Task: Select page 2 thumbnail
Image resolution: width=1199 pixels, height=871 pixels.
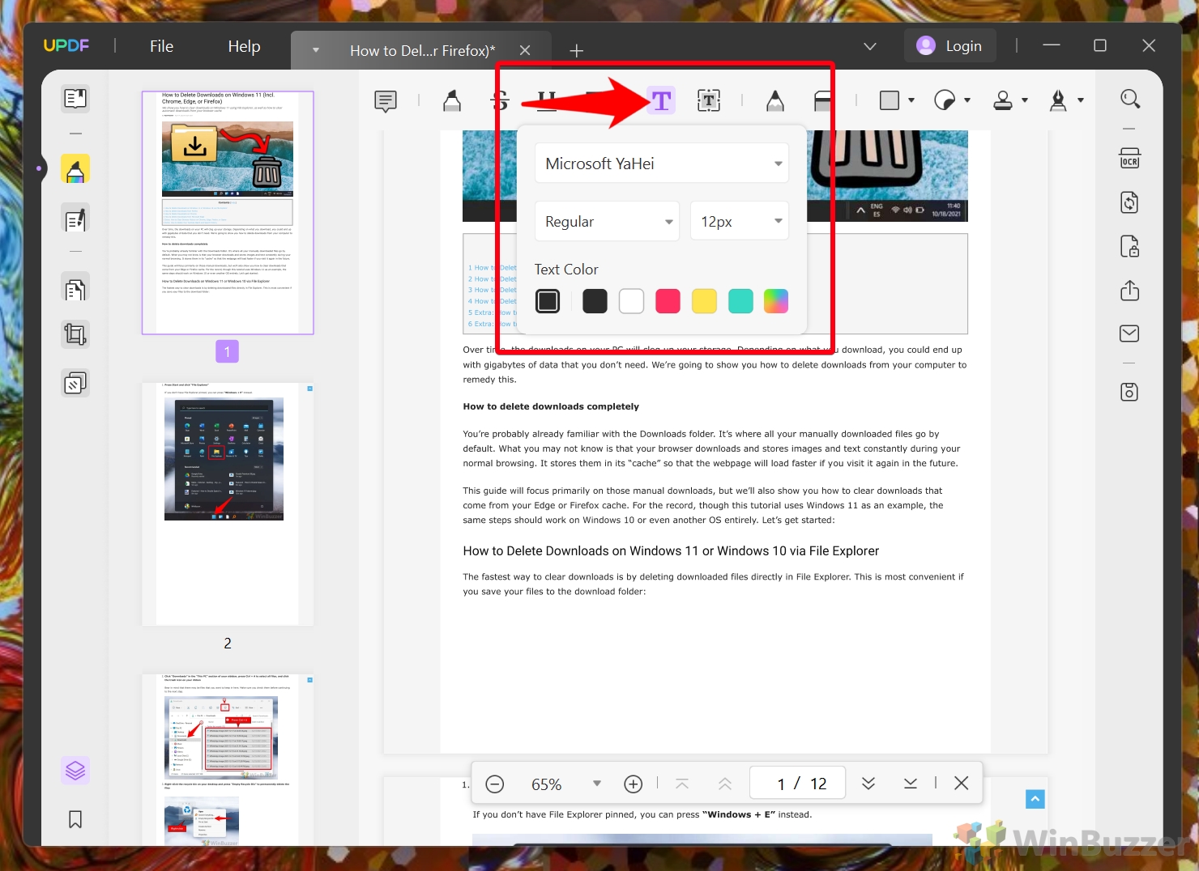Action: pos(228,503)
